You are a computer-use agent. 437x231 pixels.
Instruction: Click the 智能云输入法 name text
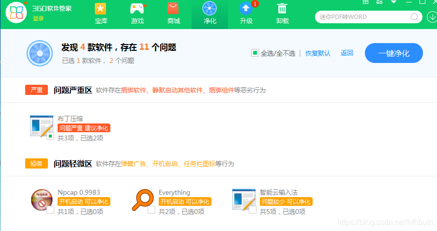point(279,192)
